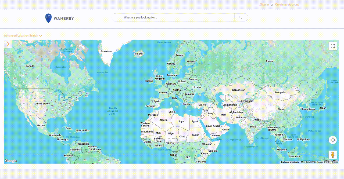Click the Kenya label
The width and height of the screenshot is (344, 179).
205,154
